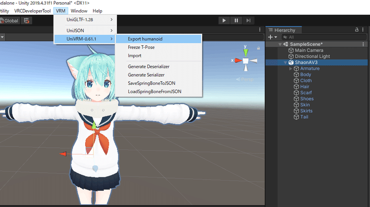The image size is (370, 207).
Task: Choose Export humanoid
Action: 159,39
